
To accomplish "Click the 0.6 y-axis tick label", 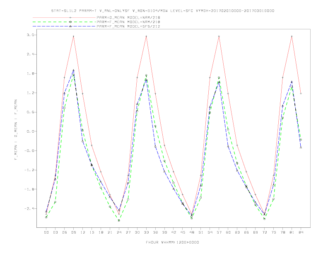I will (x=30, y=112).
